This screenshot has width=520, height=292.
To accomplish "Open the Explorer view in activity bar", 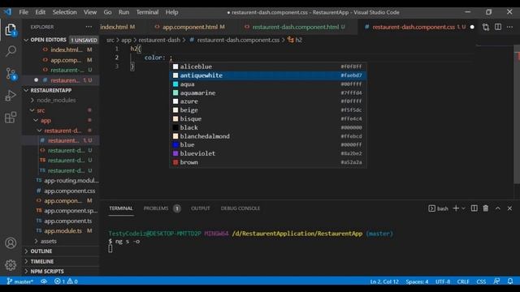I will point(11,30).
